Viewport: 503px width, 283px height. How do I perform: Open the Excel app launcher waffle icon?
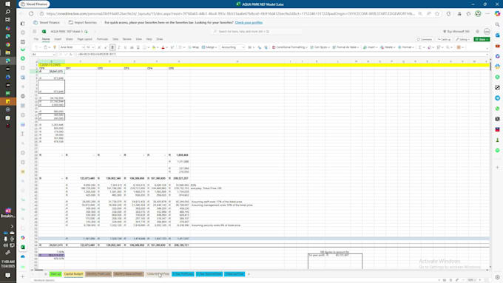coord(35,32)
